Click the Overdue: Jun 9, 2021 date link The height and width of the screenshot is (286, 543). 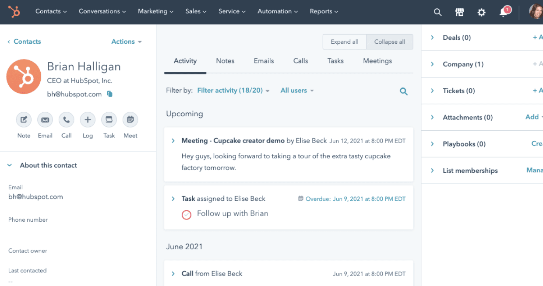[x=356, y=199]
